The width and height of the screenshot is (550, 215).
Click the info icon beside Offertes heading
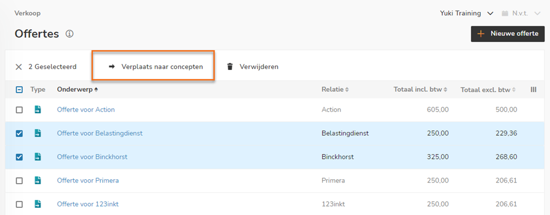point(69,34)
